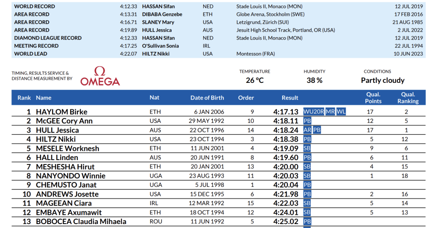Image resolution: width=439 pixels, height=228 pixels.
Task: Click the 38 % humidity value
Action: [314, 80]
